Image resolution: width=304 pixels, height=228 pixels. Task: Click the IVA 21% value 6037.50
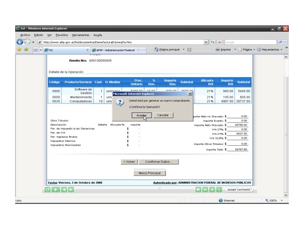[x=242, y=134]
